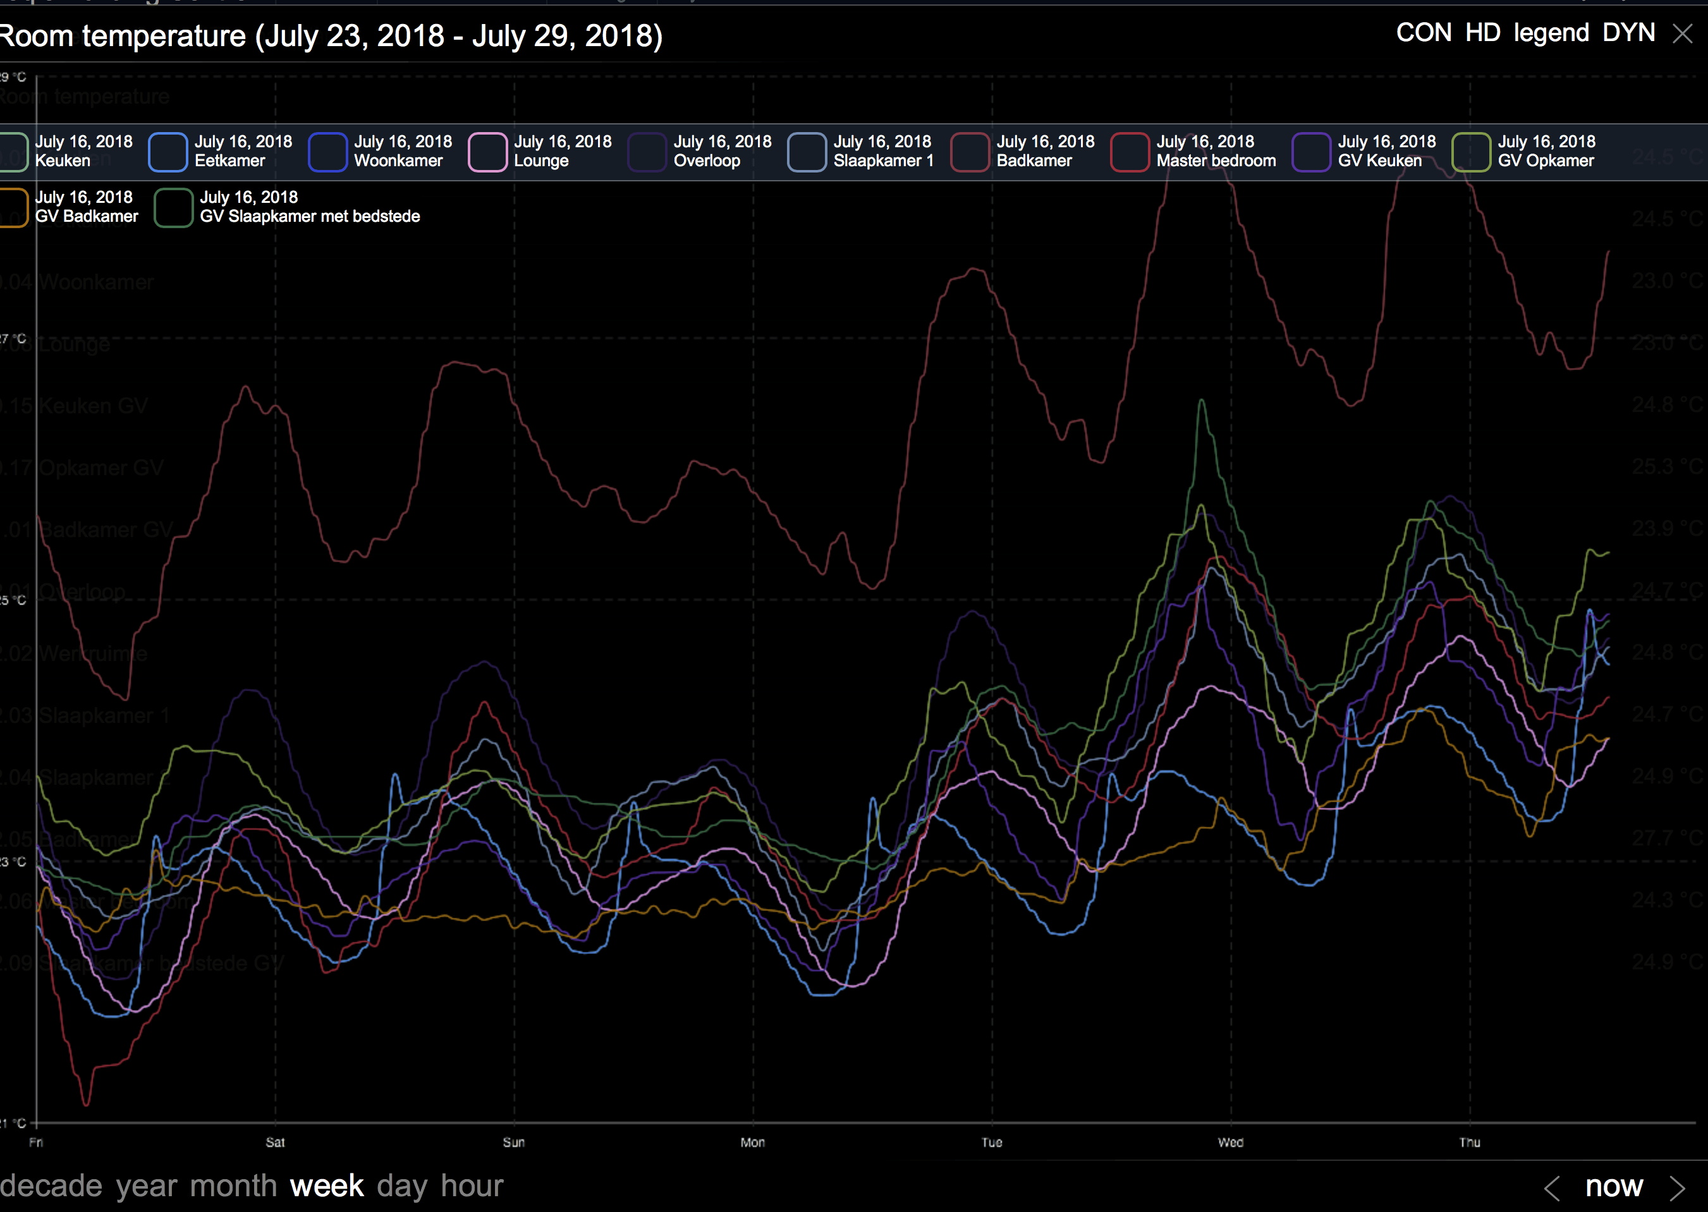Toggle the GV Opkamer legend checkbox
Viewport: 1708px width, 1212px height.
[x=1470, y=152]
